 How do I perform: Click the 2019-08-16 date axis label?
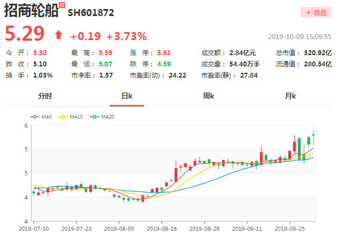click(x=162, y=229)
